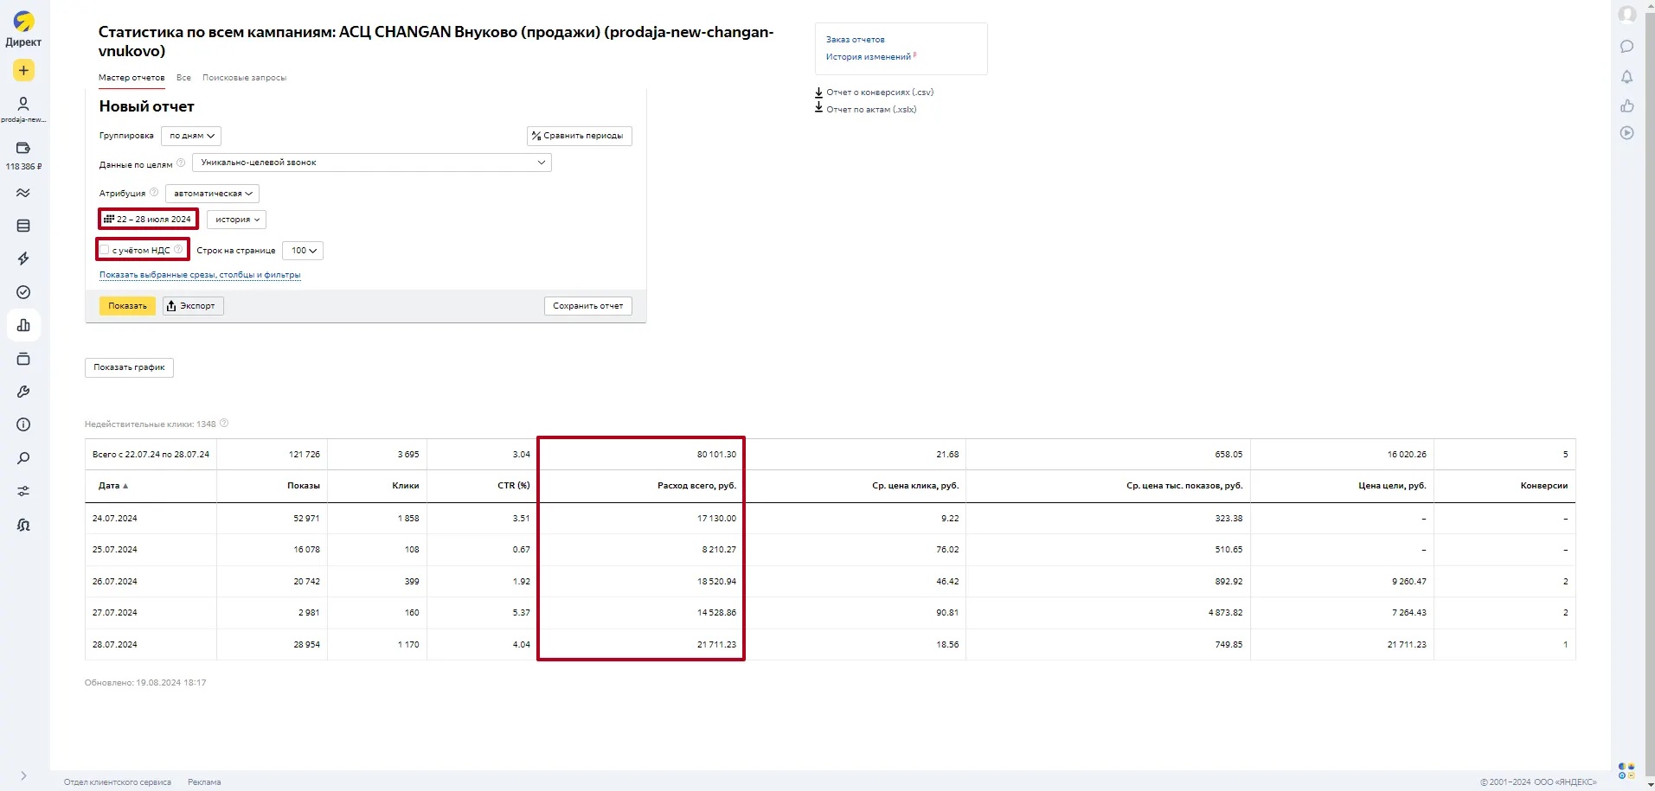Open the 'по дням' grouping dropdown
This screenshot has width=1655, height=791.
[191, 136]
